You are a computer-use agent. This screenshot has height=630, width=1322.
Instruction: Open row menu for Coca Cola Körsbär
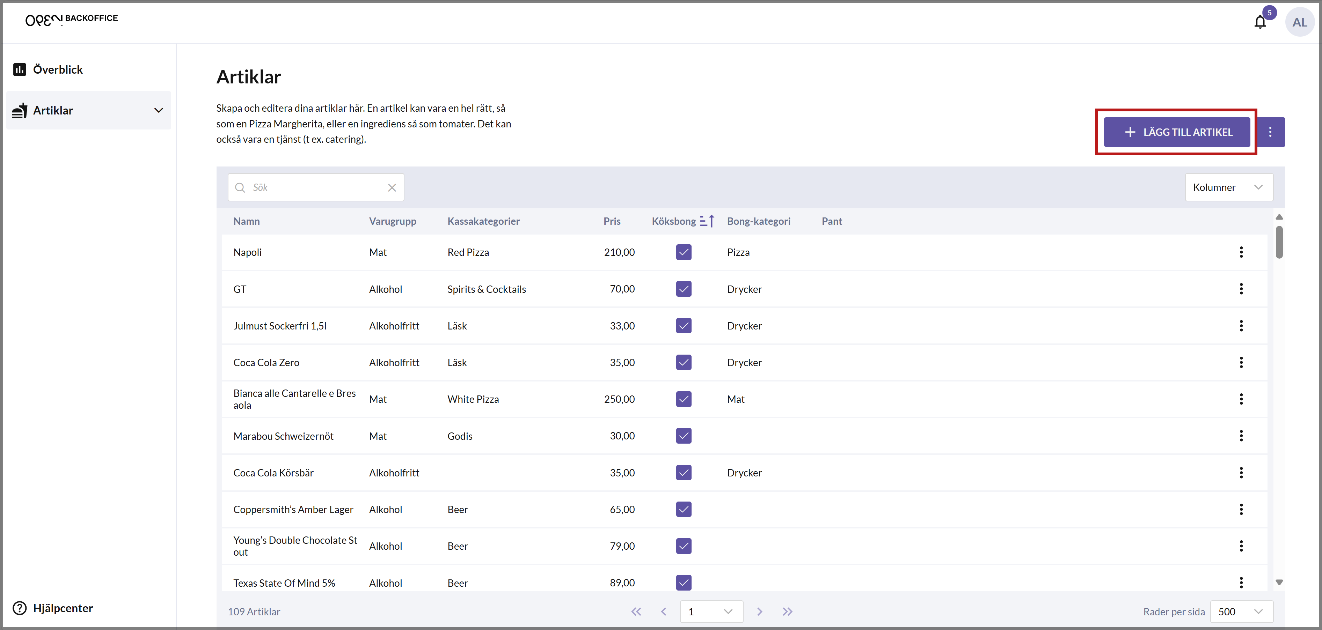point(1241,473)
